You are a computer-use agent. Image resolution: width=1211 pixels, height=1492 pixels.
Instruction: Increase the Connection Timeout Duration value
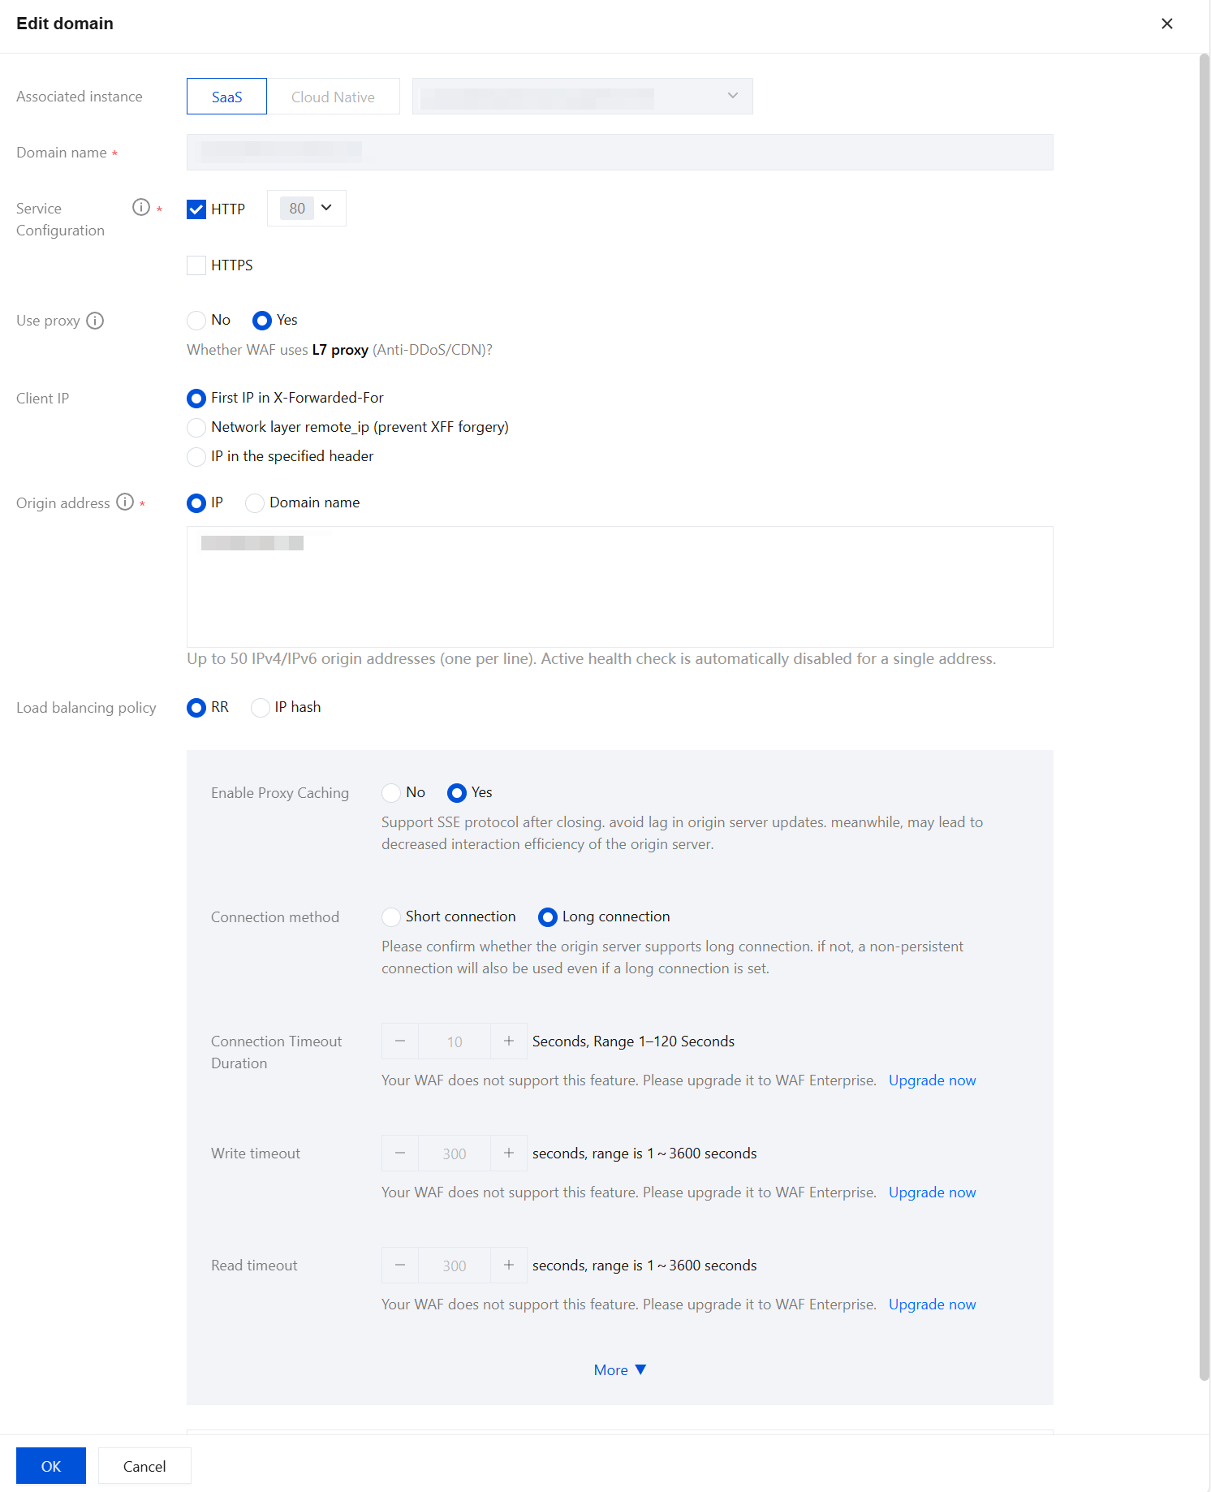509,1041
